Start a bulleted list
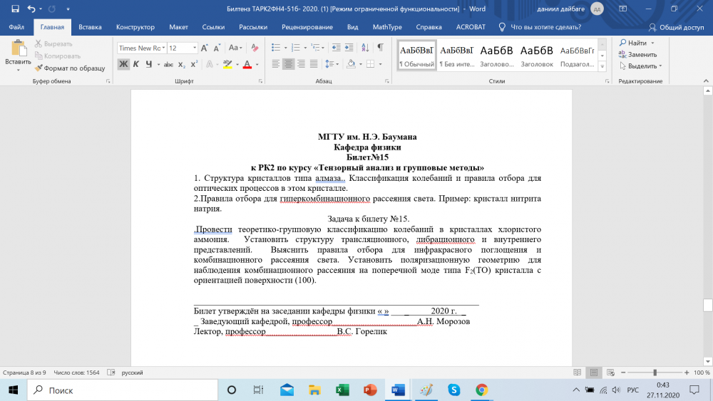The image size is (713, 401). coord(276,48)
